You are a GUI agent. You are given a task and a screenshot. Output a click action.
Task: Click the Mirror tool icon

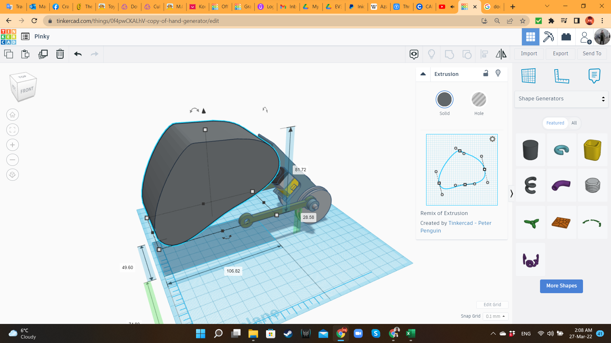(x=501, y=54)
